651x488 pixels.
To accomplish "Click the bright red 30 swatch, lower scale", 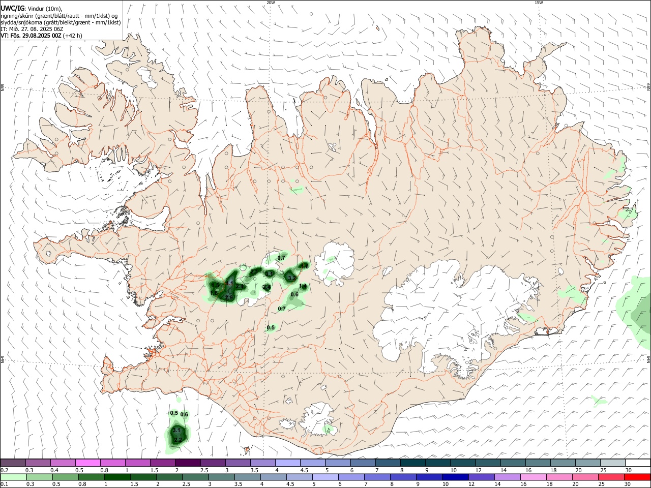I will click(637, 477).
